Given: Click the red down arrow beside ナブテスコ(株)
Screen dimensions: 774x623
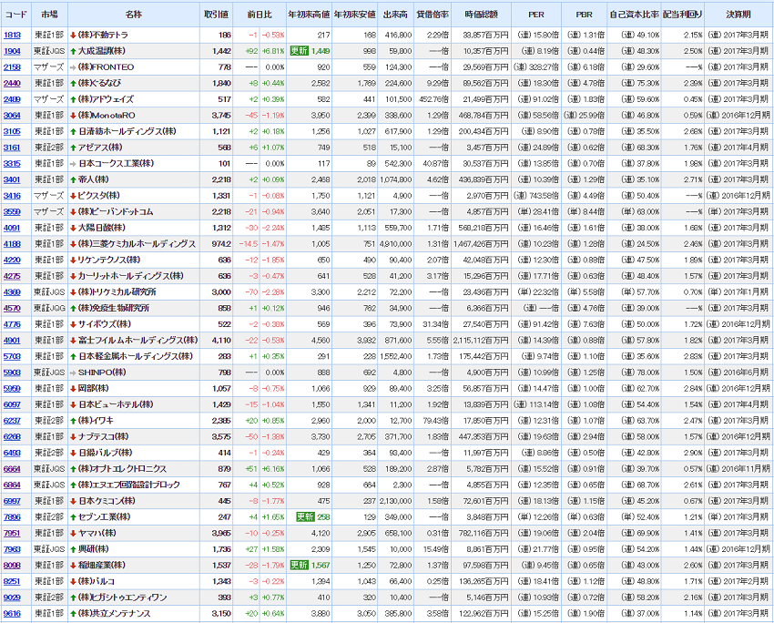Looking at the screenshot, I should [73, 436].
